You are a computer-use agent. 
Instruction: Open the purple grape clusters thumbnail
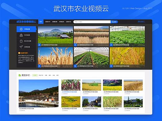click(x=71, y=85)
